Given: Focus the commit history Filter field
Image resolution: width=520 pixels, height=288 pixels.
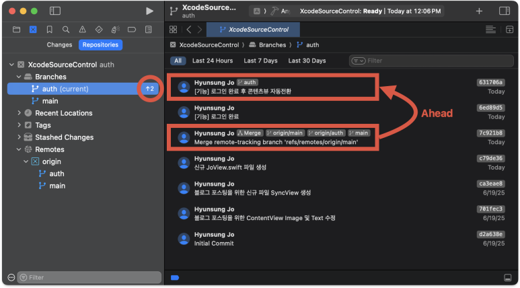Looking at the screenshot, I should [431, 61].
